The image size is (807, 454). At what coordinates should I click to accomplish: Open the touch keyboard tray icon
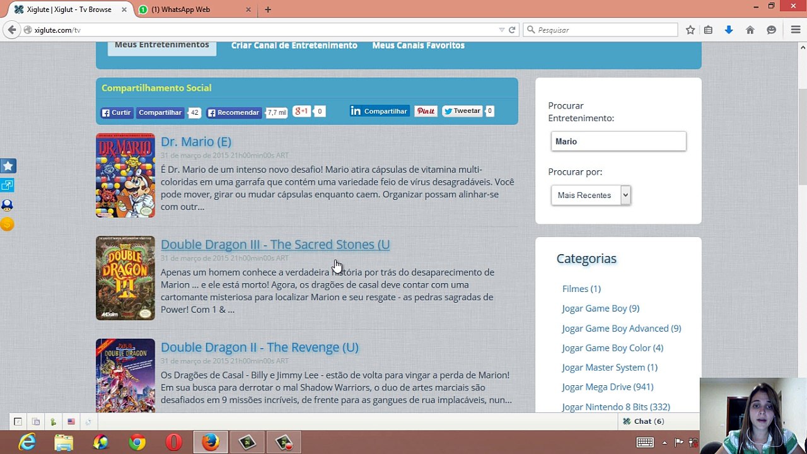tap(645, 443)
